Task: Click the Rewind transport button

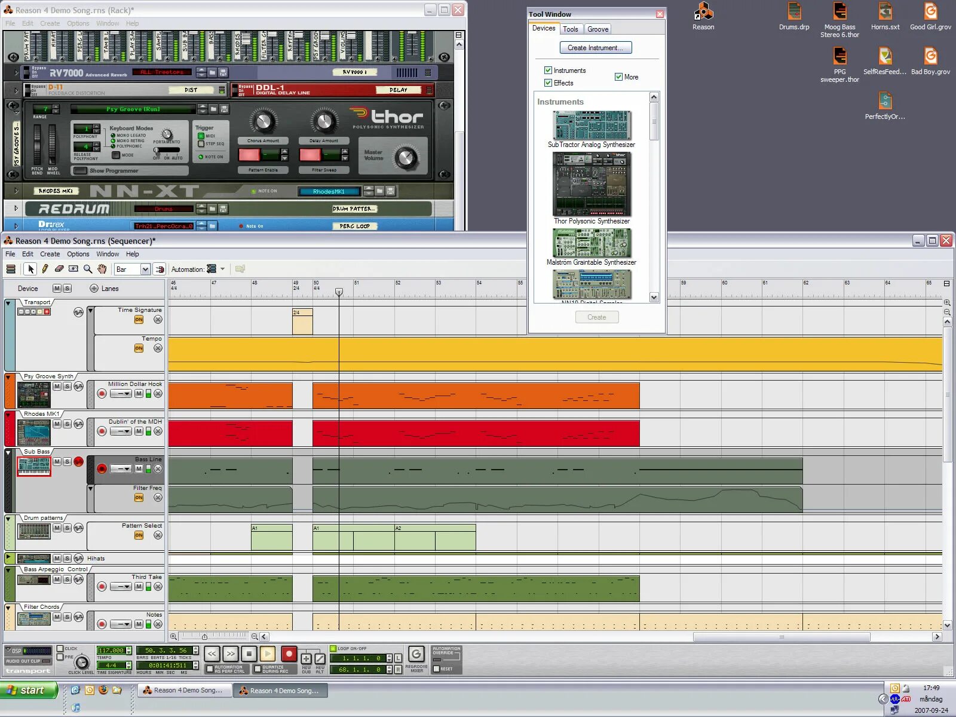Action: click(212, 654)
